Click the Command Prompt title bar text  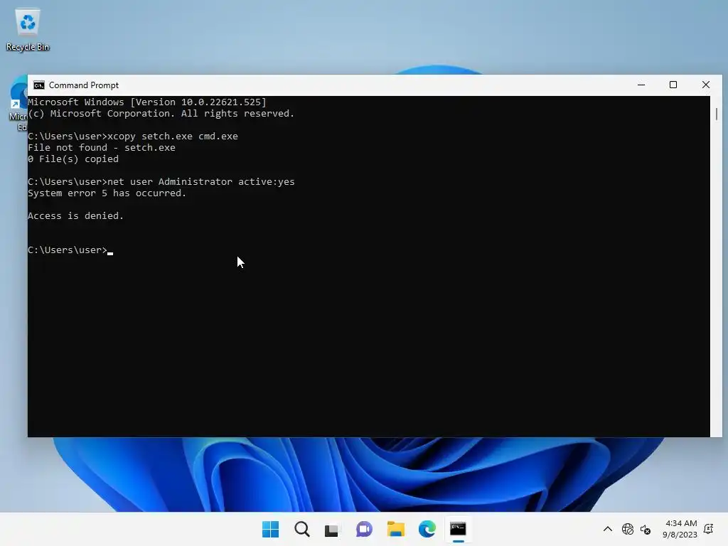pyautogui.click(x=84, y=85)
